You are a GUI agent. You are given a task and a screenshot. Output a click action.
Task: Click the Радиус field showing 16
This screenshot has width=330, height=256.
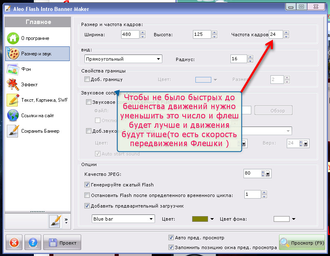[x=239, y=59]
